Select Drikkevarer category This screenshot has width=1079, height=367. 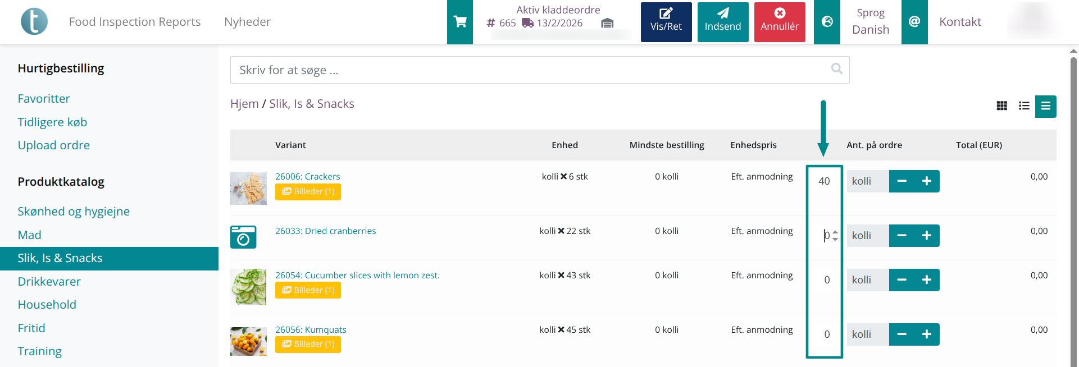49,282
